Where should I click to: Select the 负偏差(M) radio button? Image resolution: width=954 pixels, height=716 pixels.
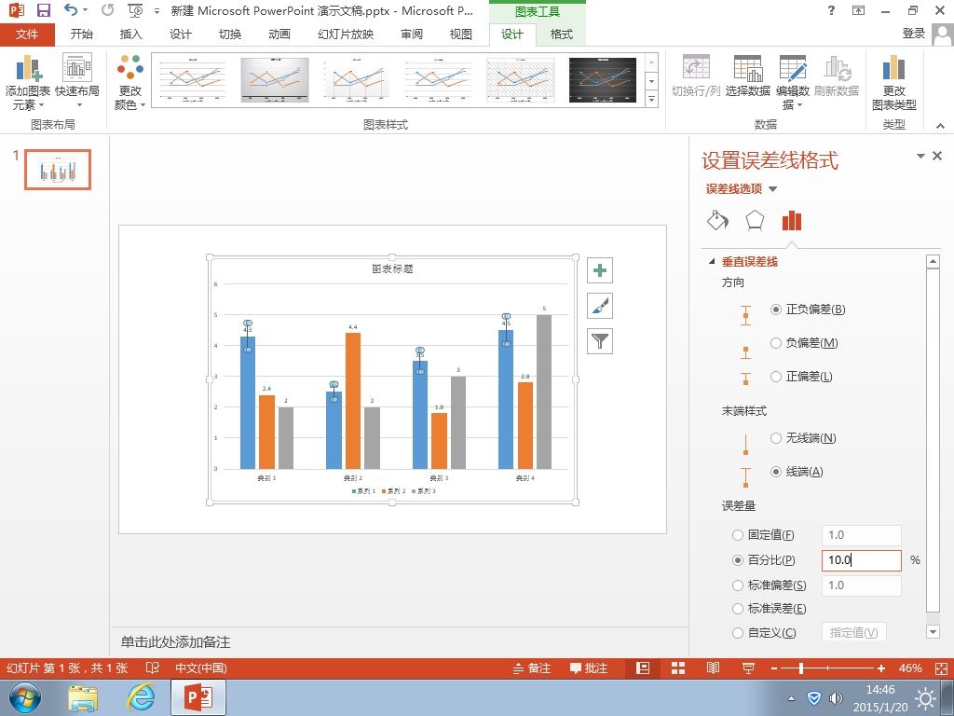point(776,343)
